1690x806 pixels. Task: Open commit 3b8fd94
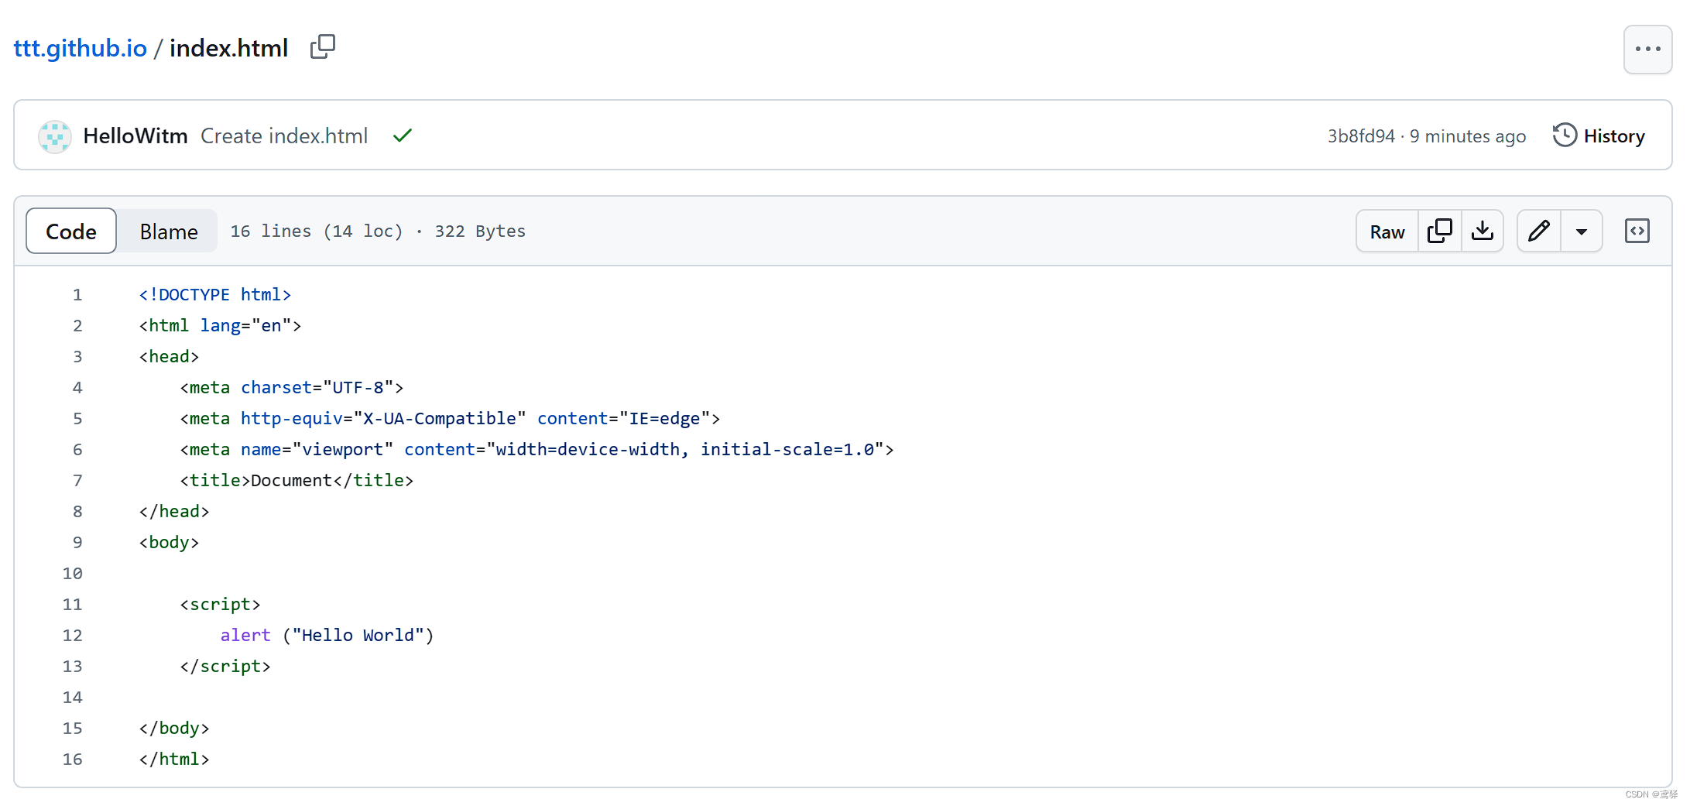click(x=1361, y=136)
